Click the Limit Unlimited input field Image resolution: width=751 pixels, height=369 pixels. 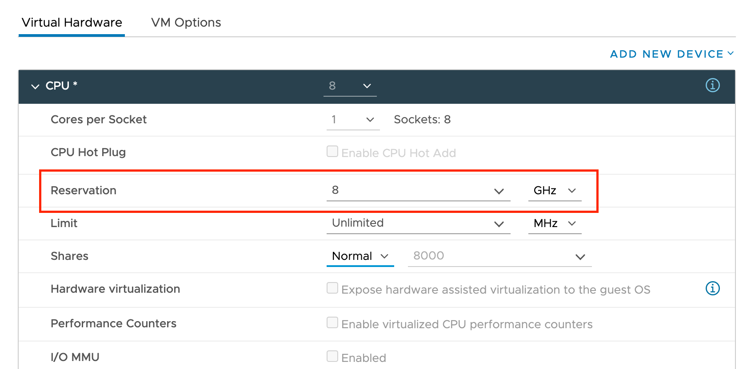(409, 223)
